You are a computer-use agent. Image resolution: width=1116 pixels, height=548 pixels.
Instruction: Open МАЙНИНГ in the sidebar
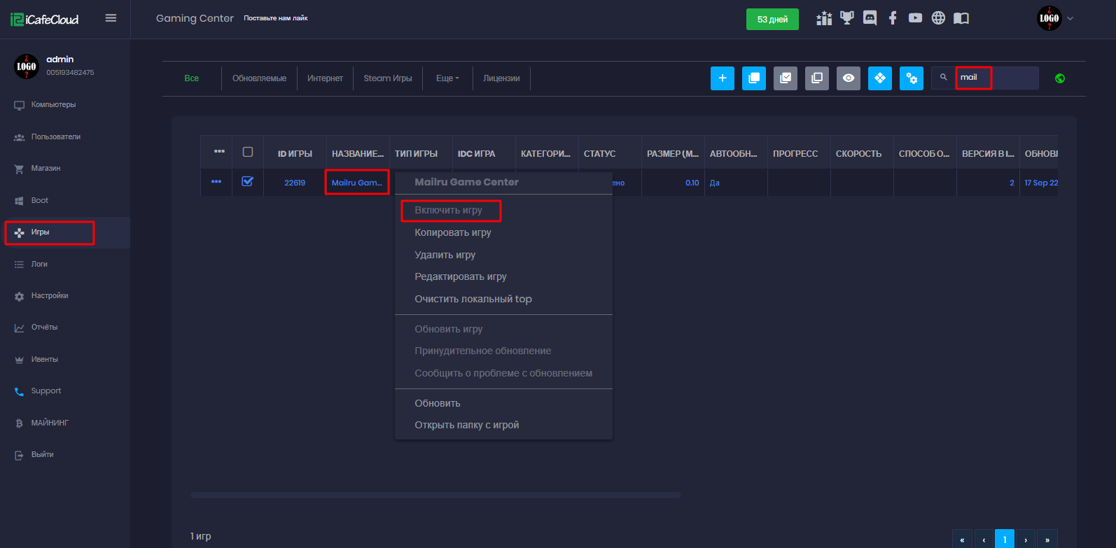(x=50, y=423)
